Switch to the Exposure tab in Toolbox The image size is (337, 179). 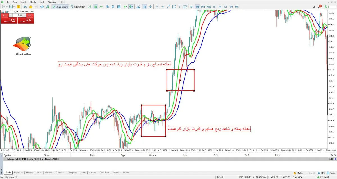click(19, 173)
